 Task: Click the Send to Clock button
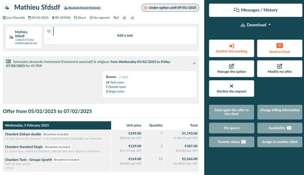tap(280, 48)
